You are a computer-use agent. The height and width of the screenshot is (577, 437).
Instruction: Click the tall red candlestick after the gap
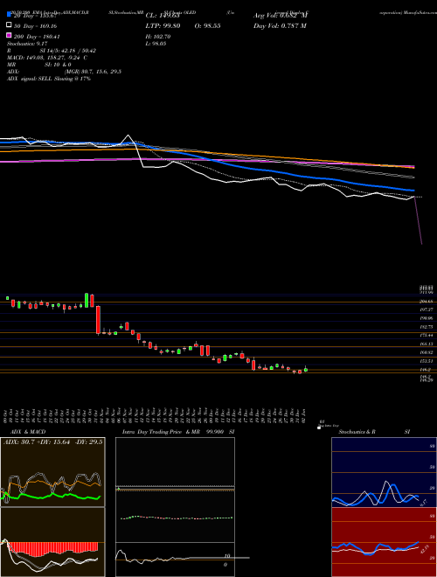[98, 320]
